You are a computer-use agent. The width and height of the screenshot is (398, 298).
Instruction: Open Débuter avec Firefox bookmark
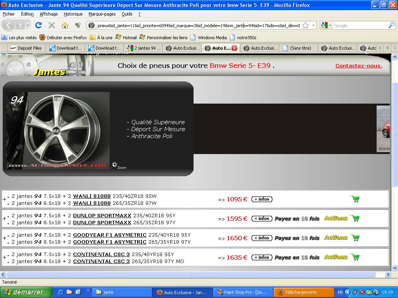63,38
